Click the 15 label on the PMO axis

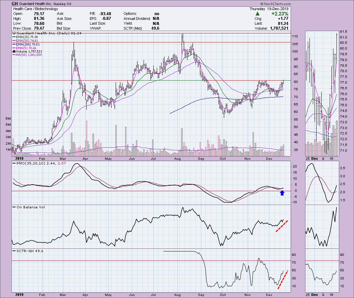(295, 172)
